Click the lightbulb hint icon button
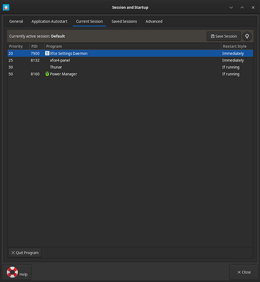Image resolution: width=260 pixels, height=282 pixels. [x=247, y=36]
